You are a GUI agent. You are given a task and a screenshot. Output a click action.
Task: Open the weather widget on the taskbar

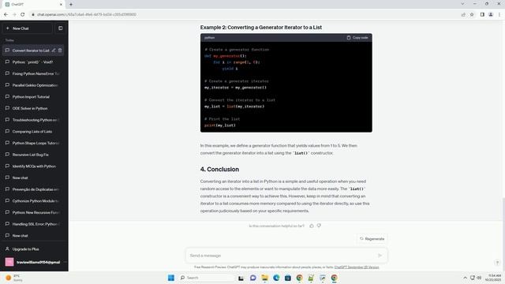(x=14, y=278)
